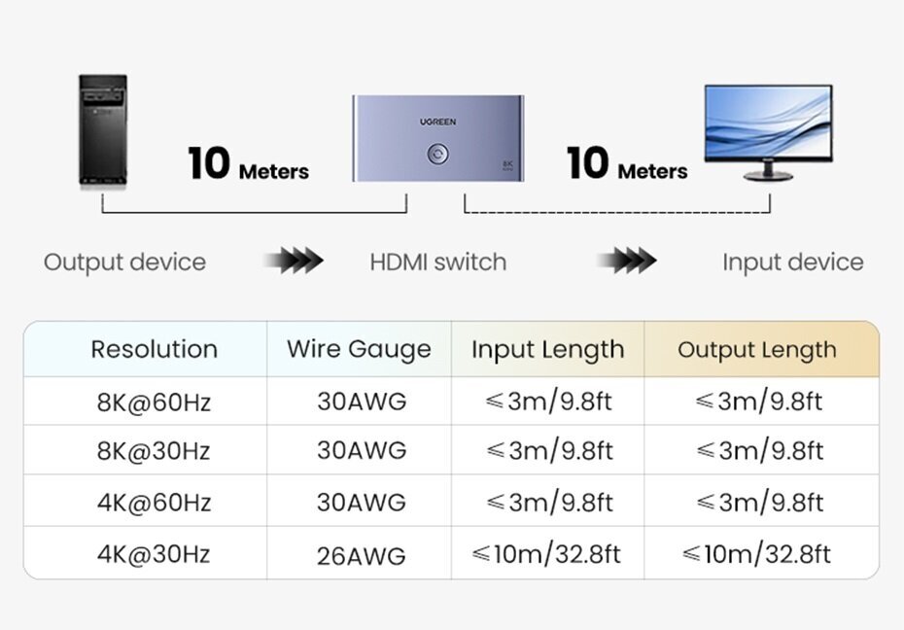Click the 26AWG wire gauge cell

click(x=361, y=556)
